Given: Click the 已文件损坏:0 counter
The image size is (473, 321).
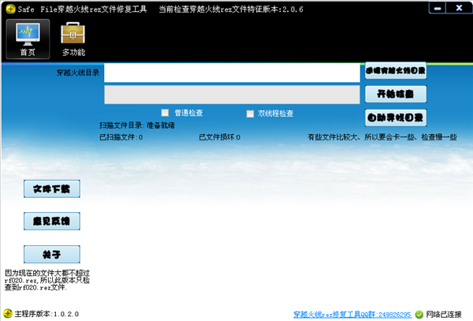Looking at the screenshot, I should pos(220,137).
